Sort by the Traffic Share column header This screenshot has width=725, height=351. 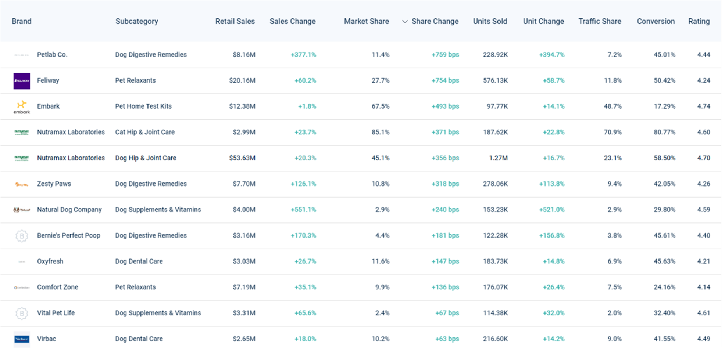600,21
